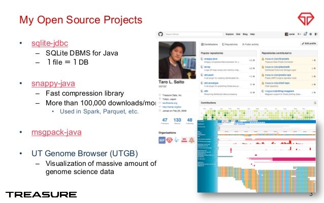The height and width of the screenshot is (203, 324).
Task: Open the sqlite-jdbc link
Action: click(50, 43)
